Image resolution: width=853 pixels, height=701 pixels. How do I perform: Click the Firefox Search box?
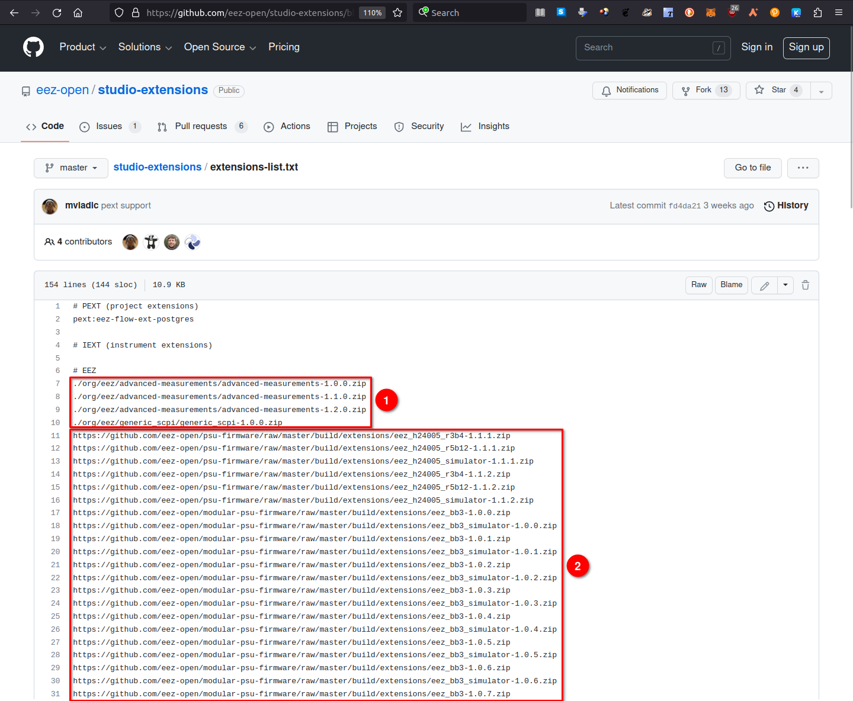(x=470, y=12)
